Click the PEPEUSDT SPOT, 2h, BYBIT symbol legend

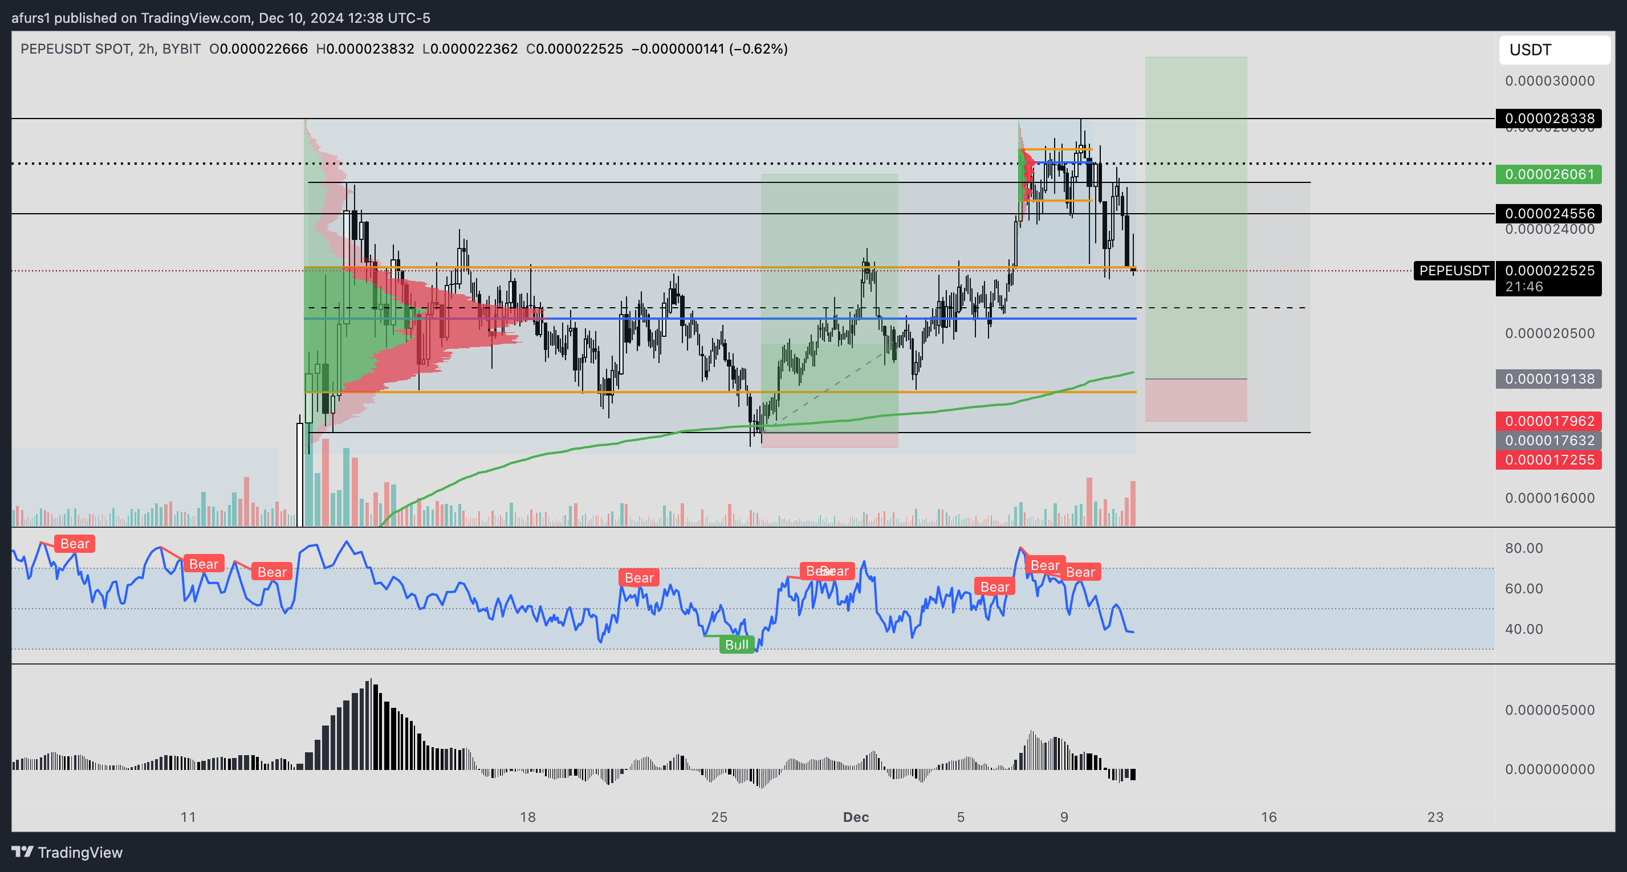click(x=111, y=48)
